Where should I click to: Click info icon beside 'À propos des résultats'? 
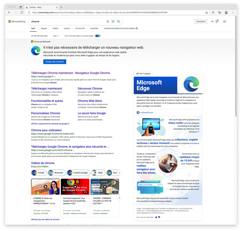[x=137, y=28]
